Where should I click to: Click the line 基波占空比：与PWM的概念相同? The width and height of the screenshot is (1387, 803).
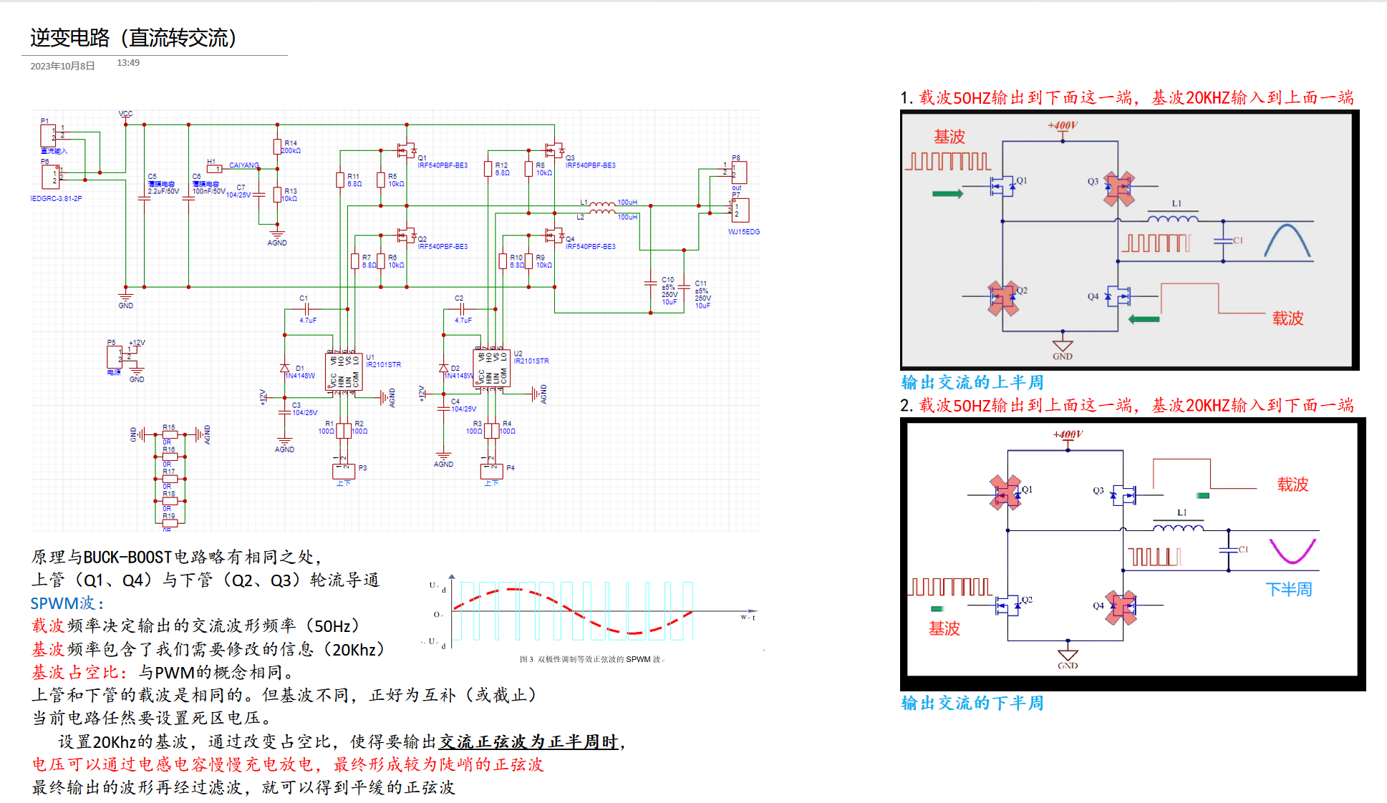tap(163, 672)
